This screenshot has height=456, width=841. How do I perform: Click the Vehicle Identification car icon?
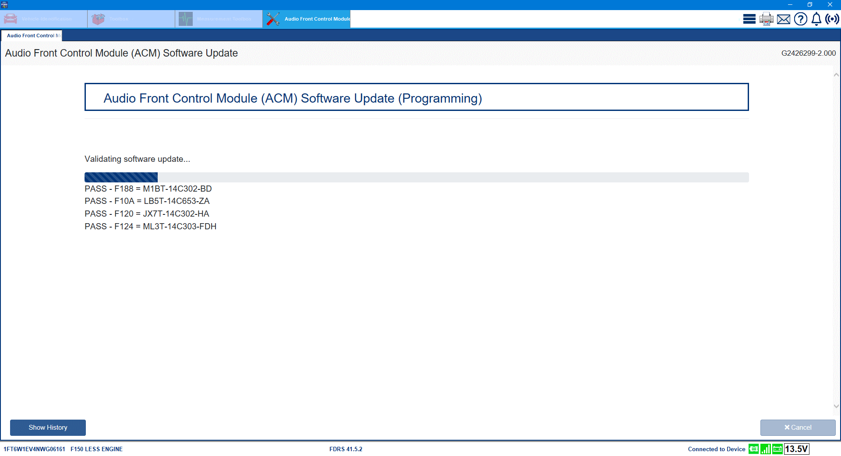[x=10, y=19]
